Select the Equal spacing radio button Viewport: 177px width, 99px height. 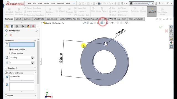[11, 53]
